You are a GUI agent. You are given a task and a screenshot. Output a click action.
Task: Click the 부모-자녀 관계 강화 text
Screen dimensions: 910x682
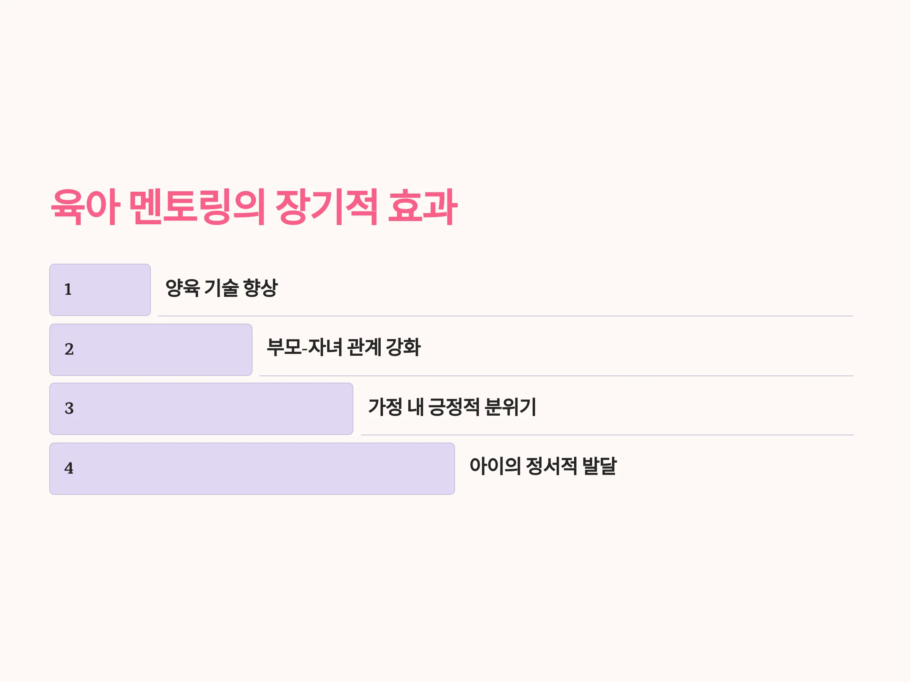(x=344, y=347)
